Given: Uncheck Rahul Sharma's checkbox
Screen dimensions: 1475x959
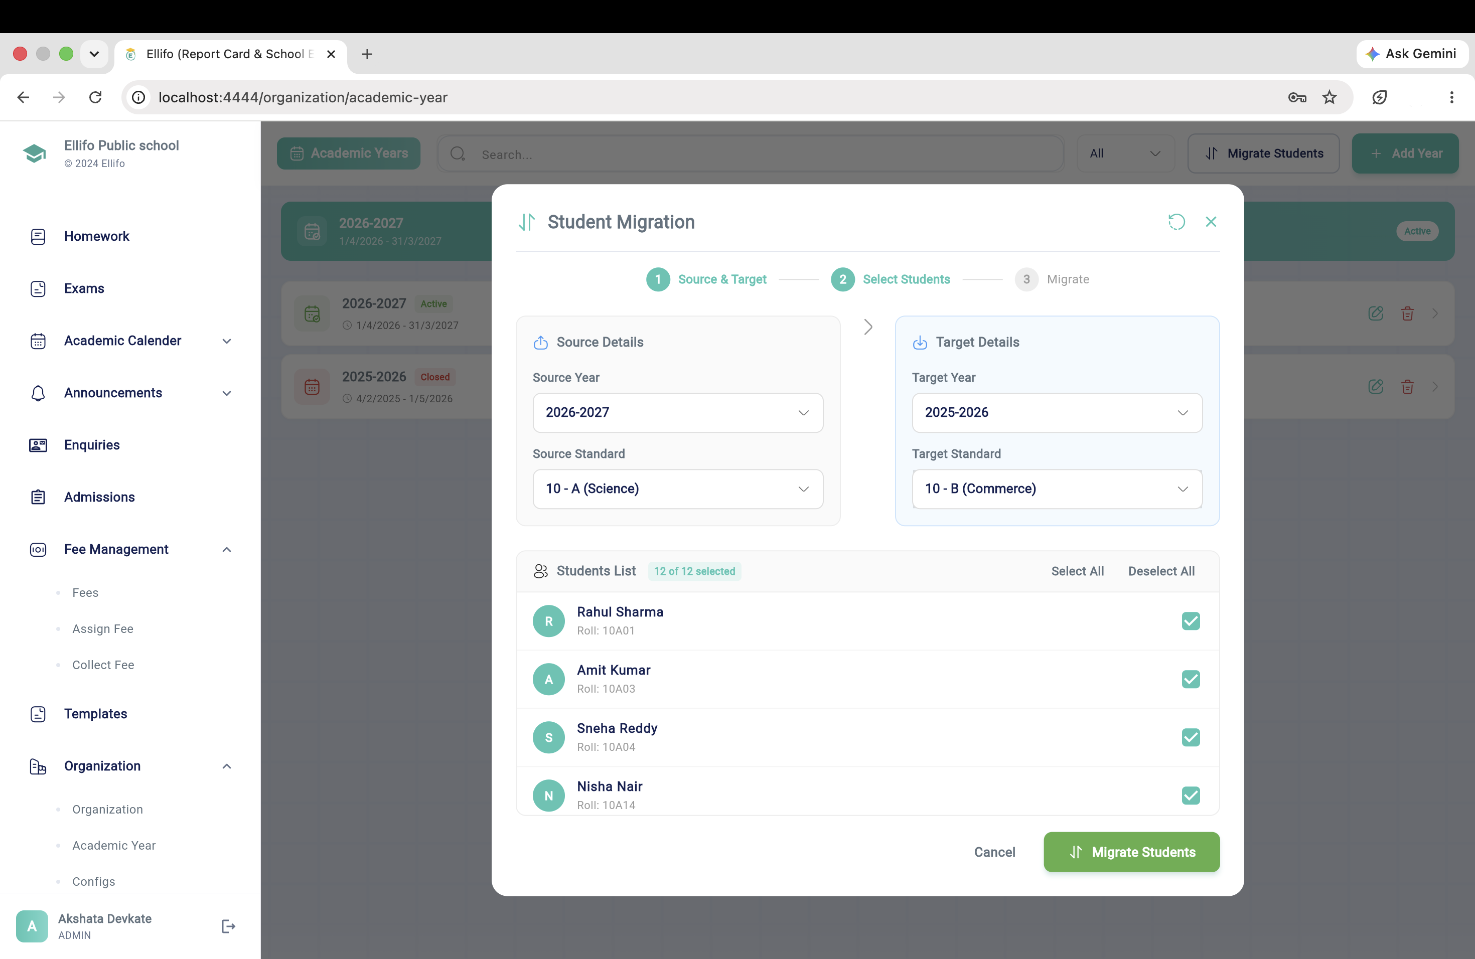Looking at the screenshot, I should tap(1191, 621).
